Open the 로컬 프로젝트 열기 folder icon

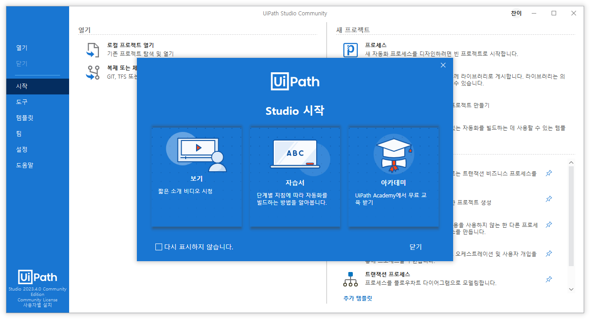point(92,50)
